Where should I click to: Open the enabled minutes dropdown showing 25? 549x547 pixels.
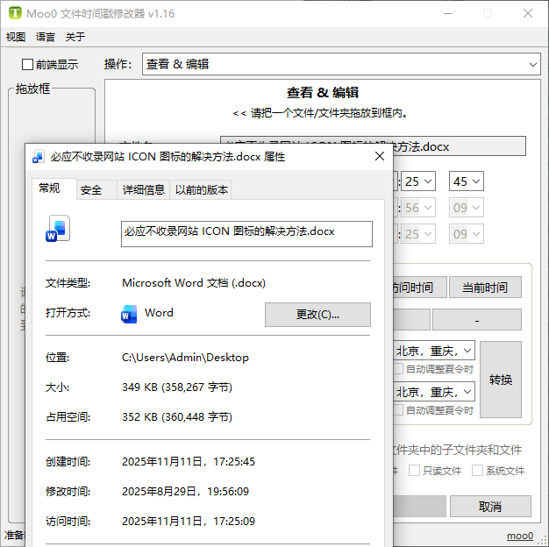click(418, 181)
